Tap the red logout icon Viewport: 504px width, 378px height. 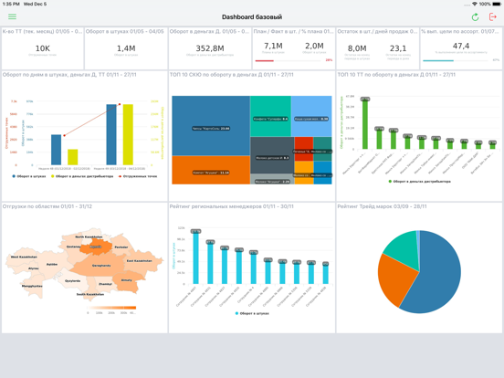pos(492,16)
